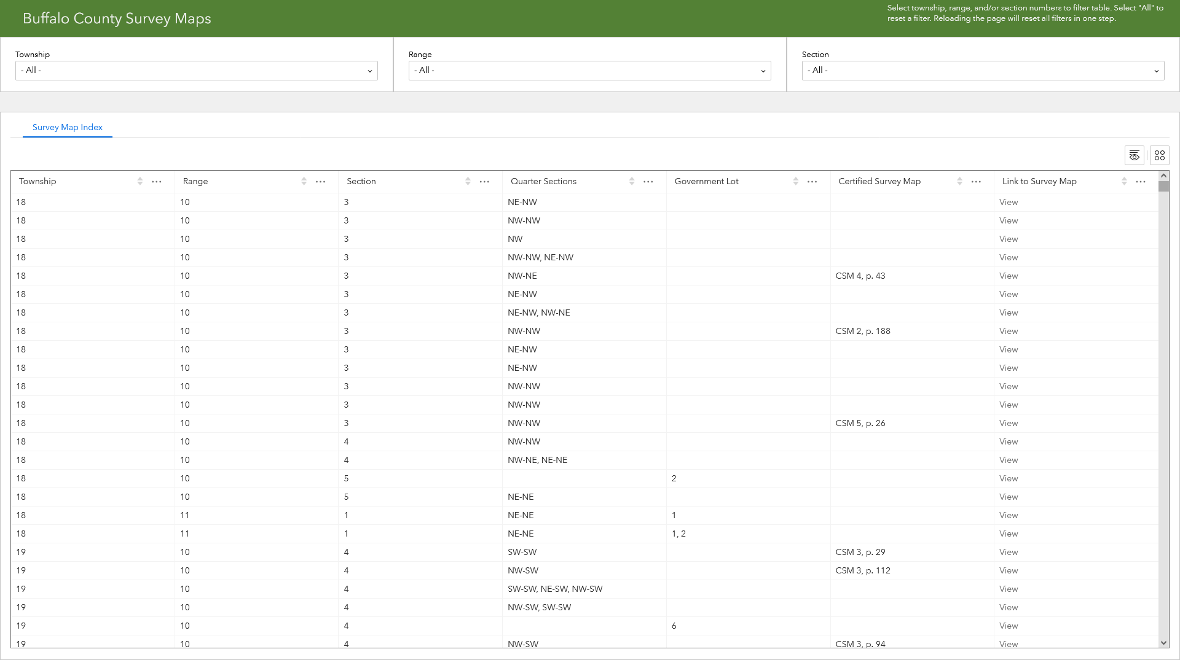This screenshot has height=660, width=1180.
Task: Click the Certified Survey Map column options menu
Action: pos(977,181)
